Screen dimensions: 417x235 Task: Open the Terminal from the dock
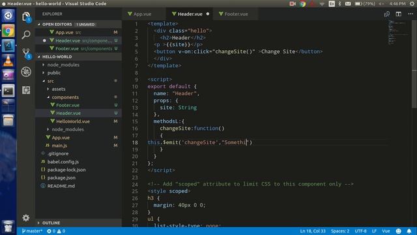[x=8, y=91]
